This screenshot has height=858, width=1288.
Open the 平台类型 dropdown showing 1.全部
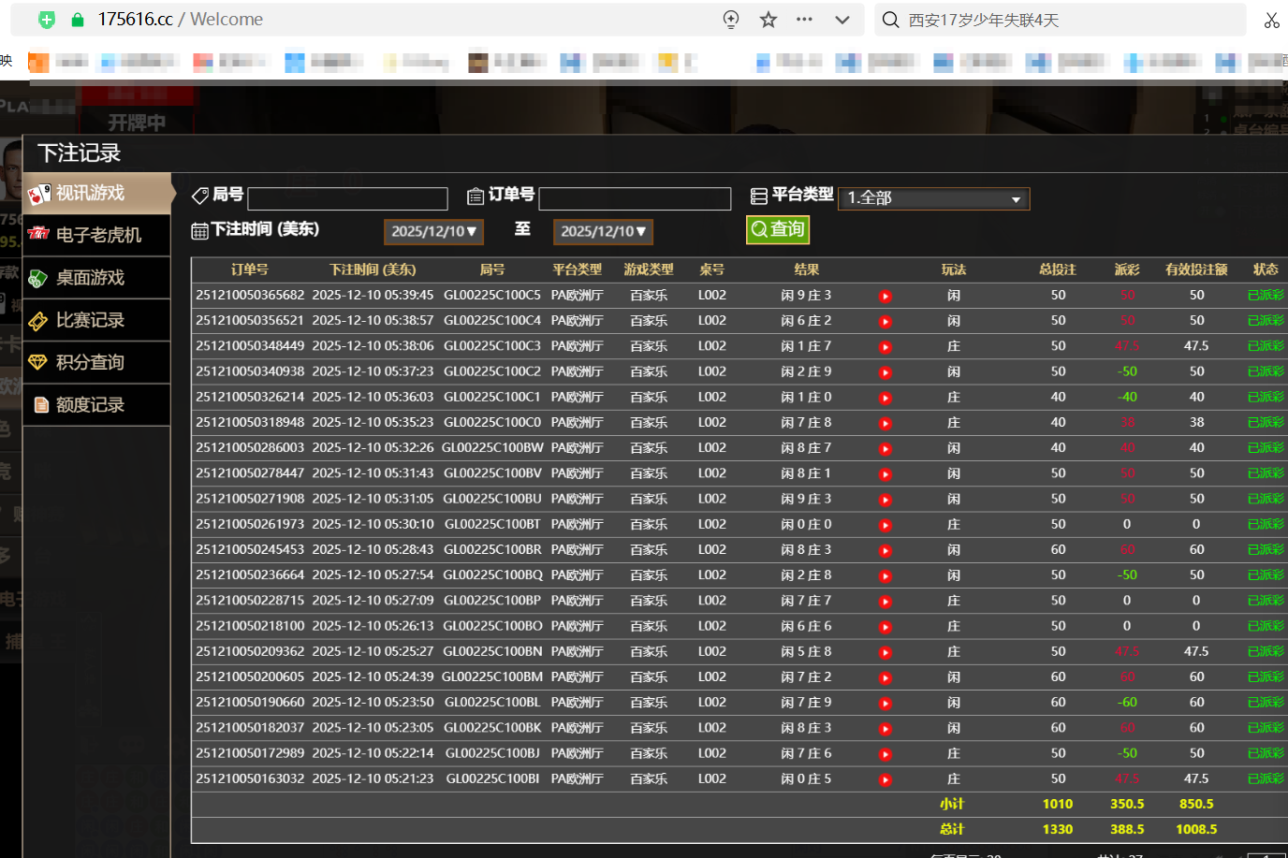(933, 198)
